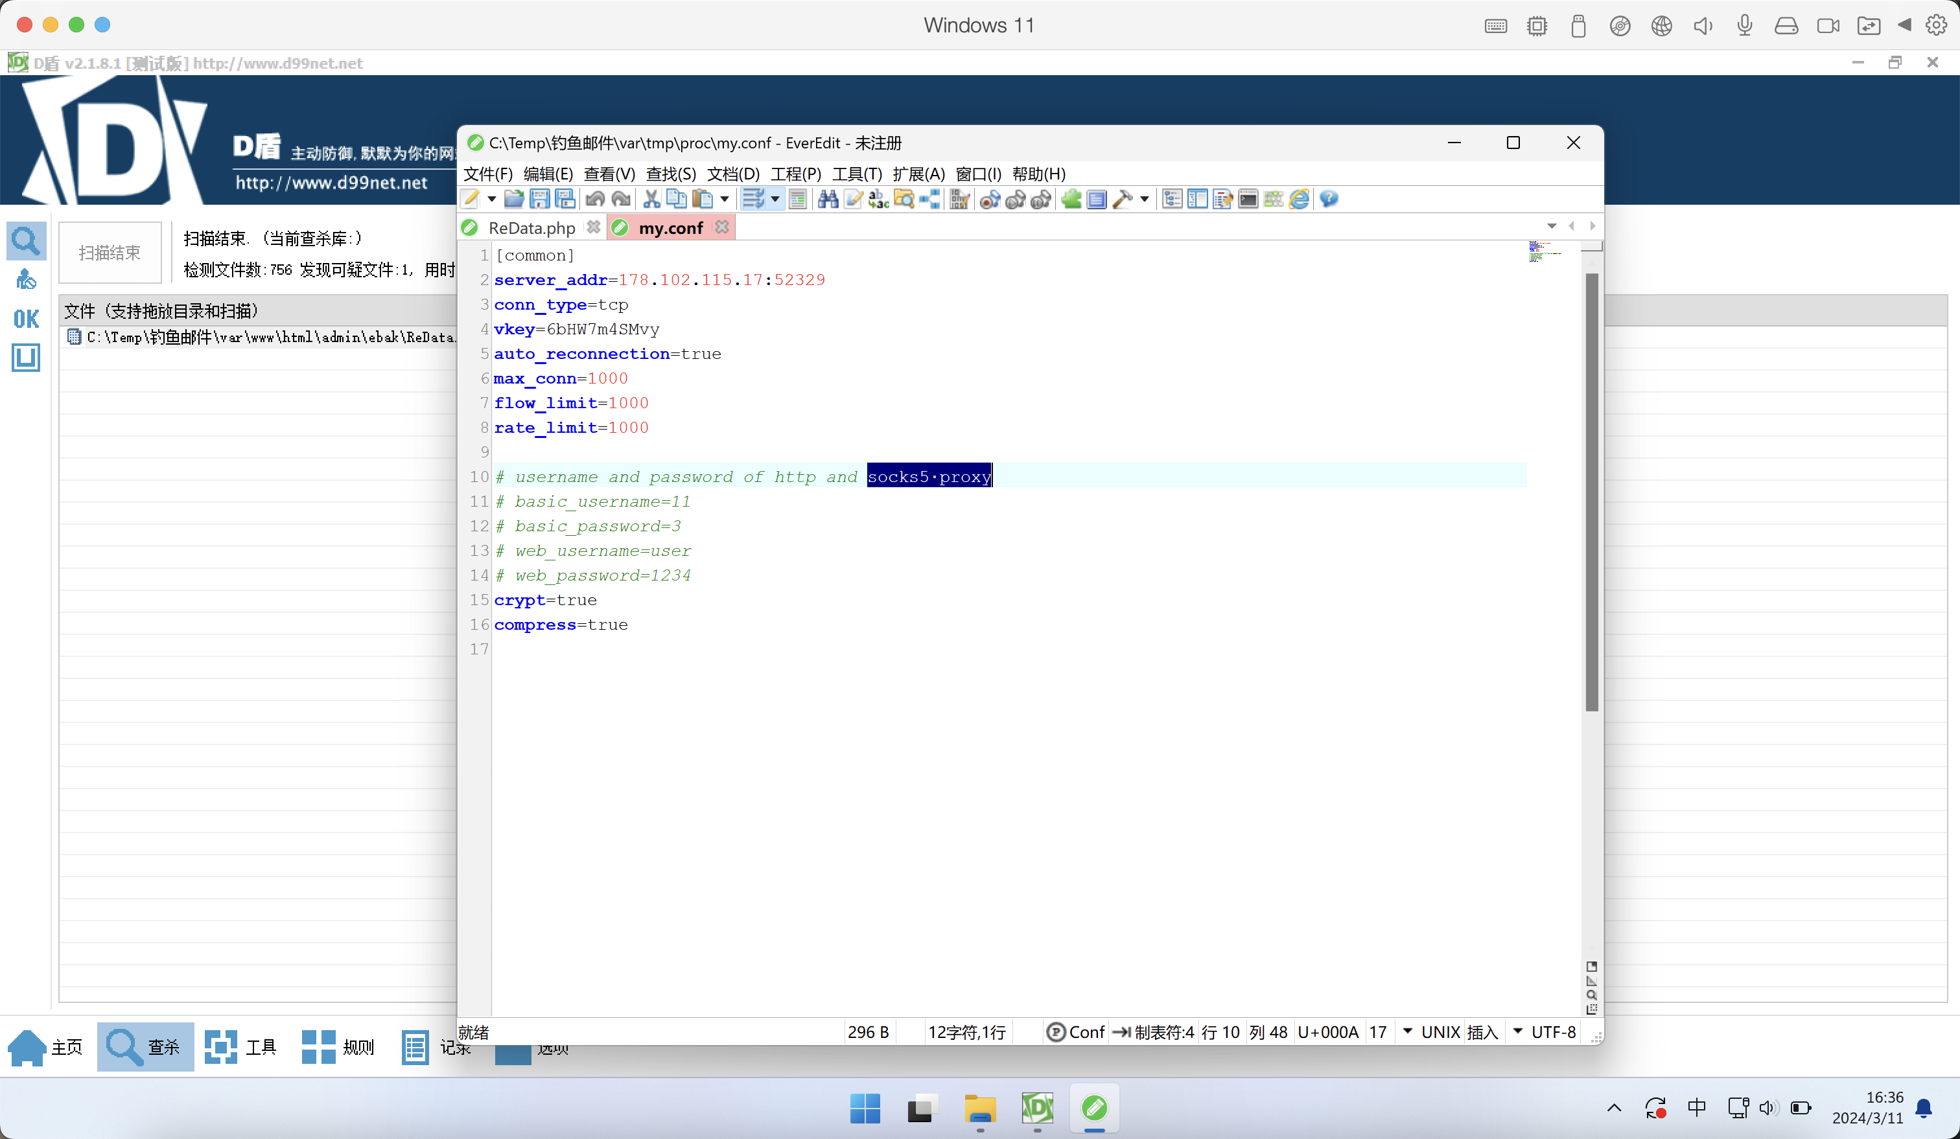Click the Replace abc icon
The height and width of the screenshot is (1139, 1960).
tap(878, 199)
